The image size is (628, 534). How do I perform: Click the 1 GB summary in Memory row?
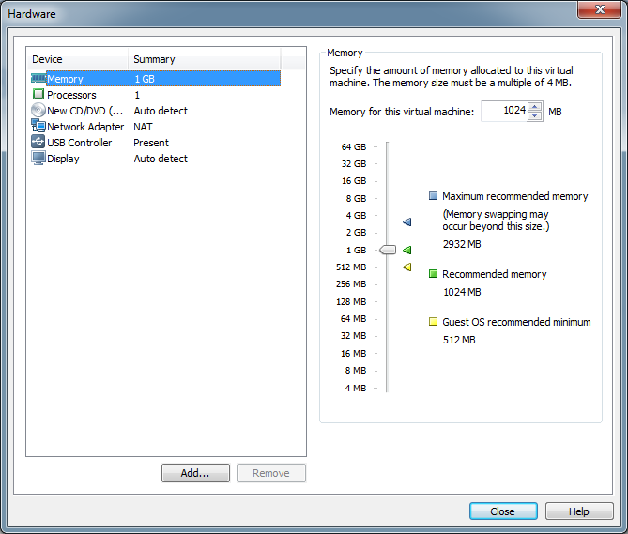tap(145, 79)
